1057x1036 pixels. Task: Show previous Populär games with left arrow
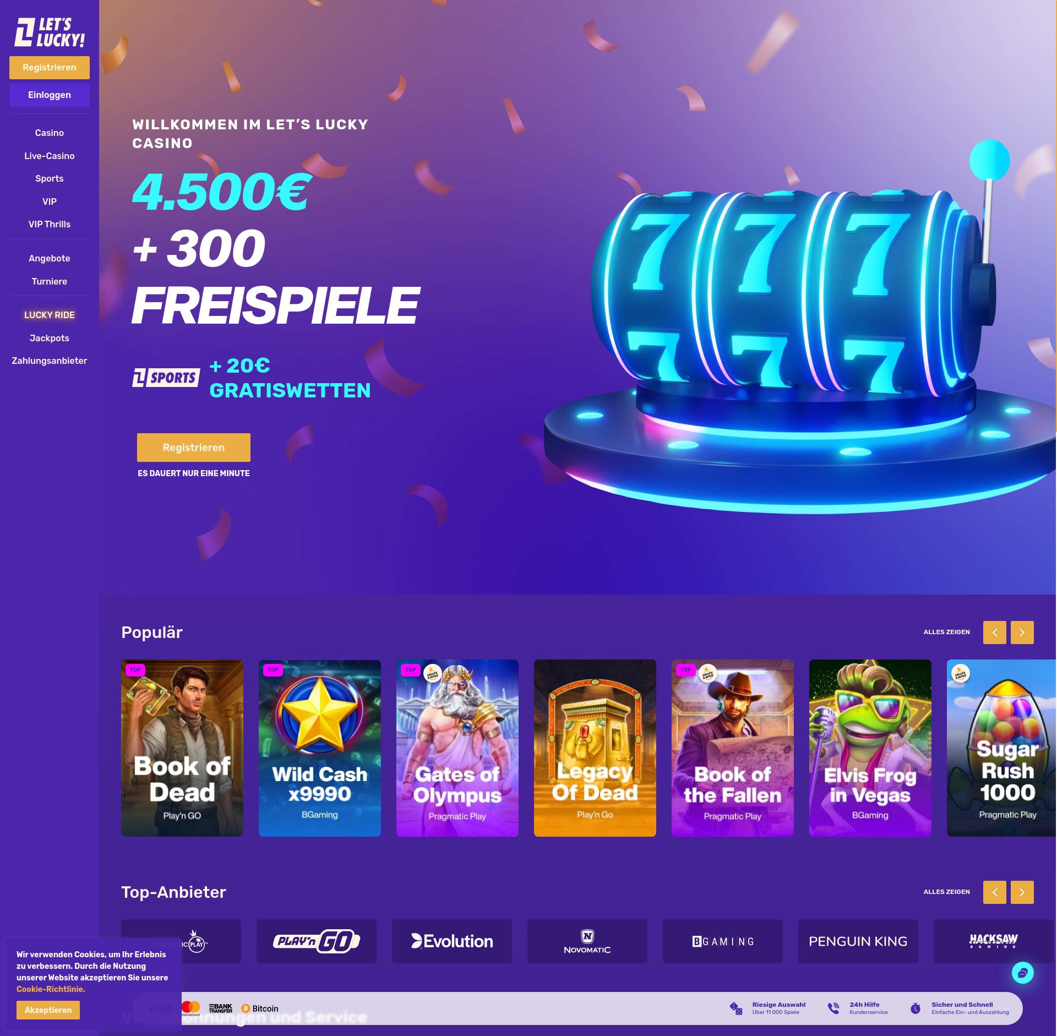click(995, 632)
